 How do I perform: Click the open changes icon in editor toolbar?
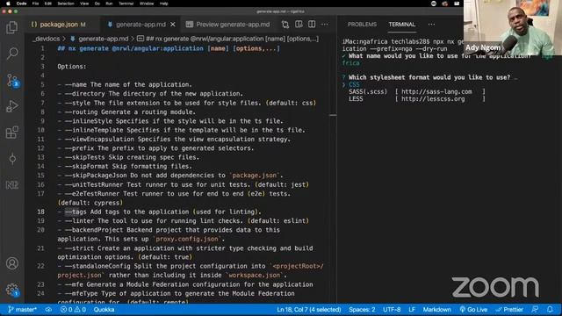point(285,25)
